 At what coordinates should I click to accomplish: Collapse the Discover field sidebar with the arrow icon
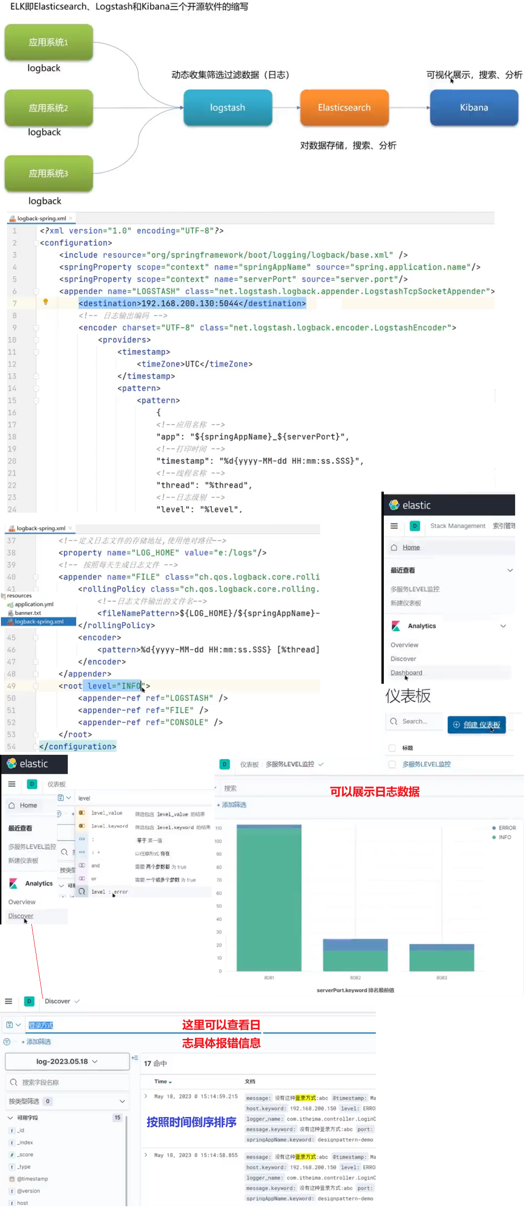click(x=135, y=1057)
